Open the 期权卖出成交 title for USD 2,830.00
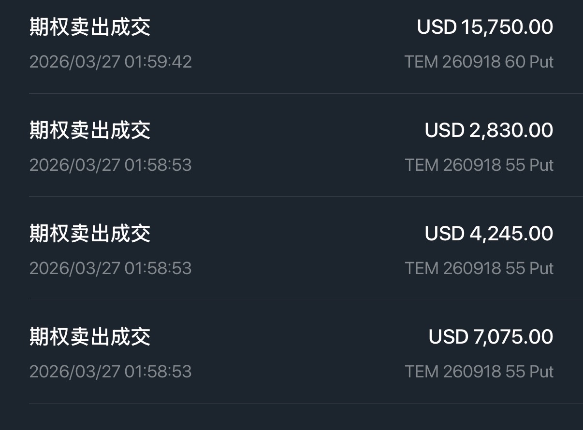 coord(90,130)
